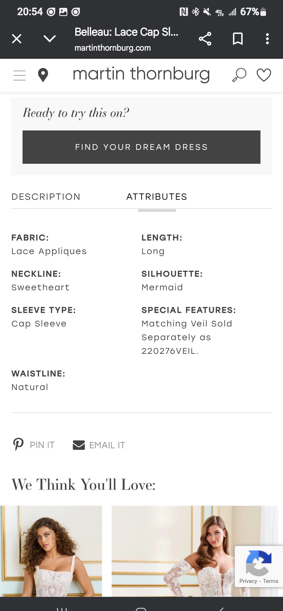Open reCAPTCHA Privacy link

tap(248, 581)
